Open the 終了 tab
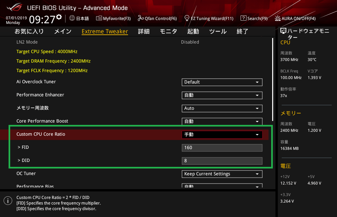 coord(243,31)
